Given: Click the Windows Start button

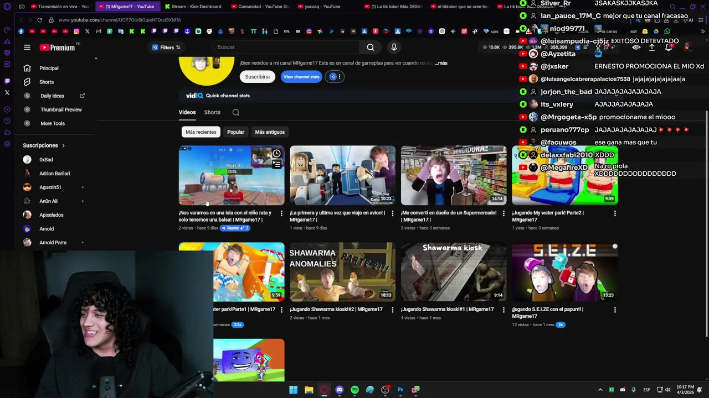Looking at the screenshot, I should pos(294,390).
